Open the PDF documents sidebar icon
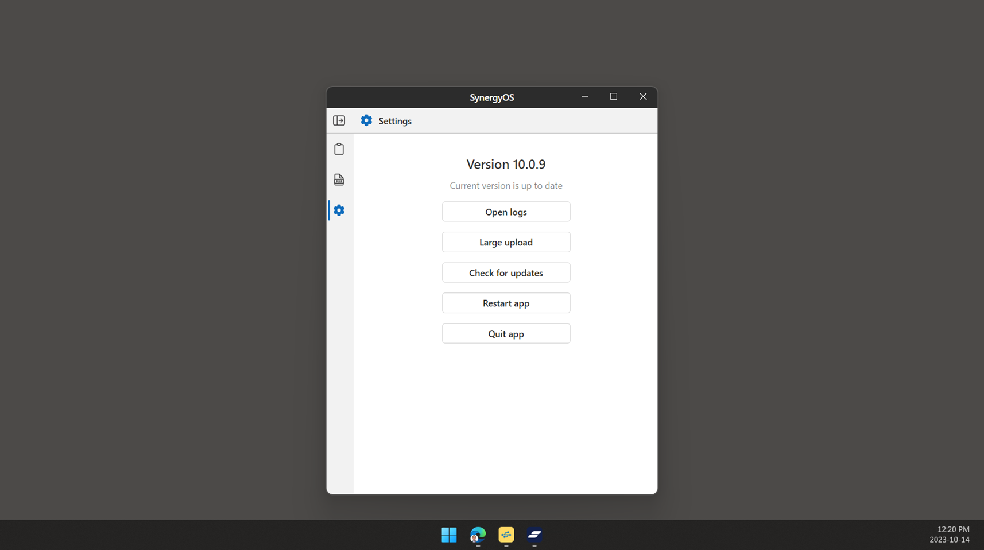 click(x=339, y=180)
